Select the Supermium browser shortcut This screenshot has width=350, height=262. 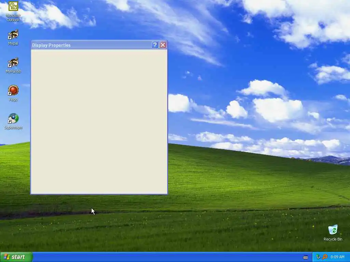[13, 121]
